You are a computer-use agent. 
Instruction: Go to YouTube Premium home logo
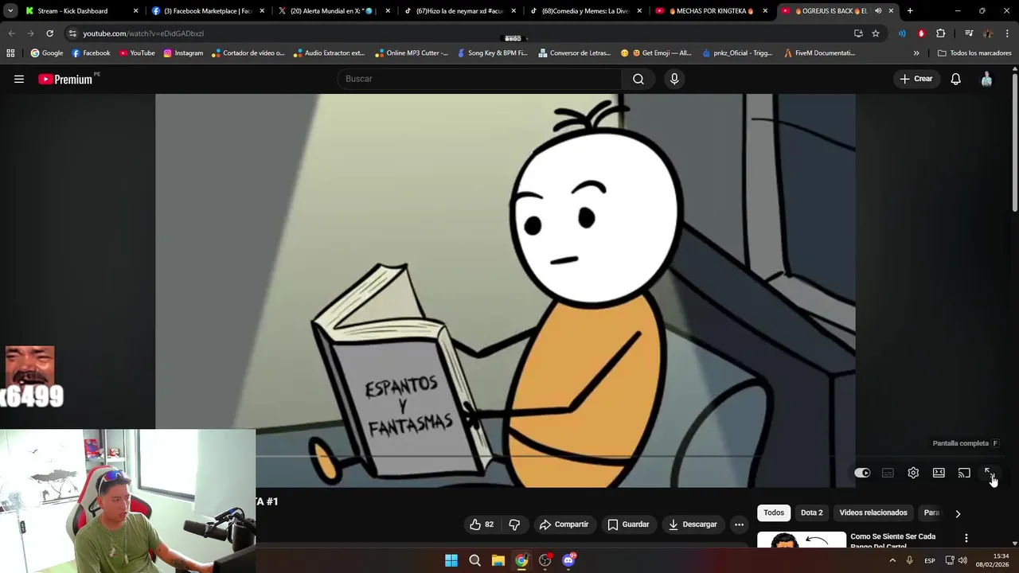(x=65, y=79)
